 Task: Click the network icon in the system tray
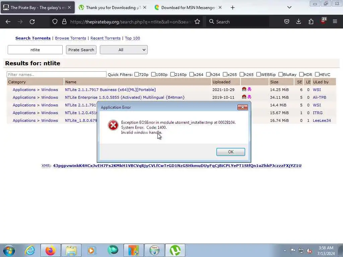301,251
